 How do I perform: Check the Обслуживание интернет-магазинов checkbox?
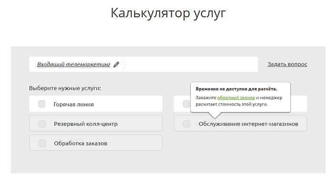pos(187,124)
